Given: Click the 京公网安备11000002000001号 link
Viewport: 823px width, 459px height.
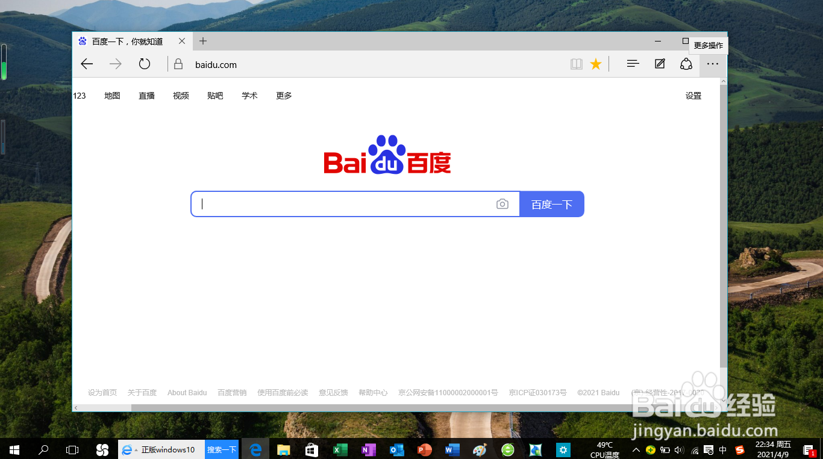Looking at the screenshot, I should point(448,392).
